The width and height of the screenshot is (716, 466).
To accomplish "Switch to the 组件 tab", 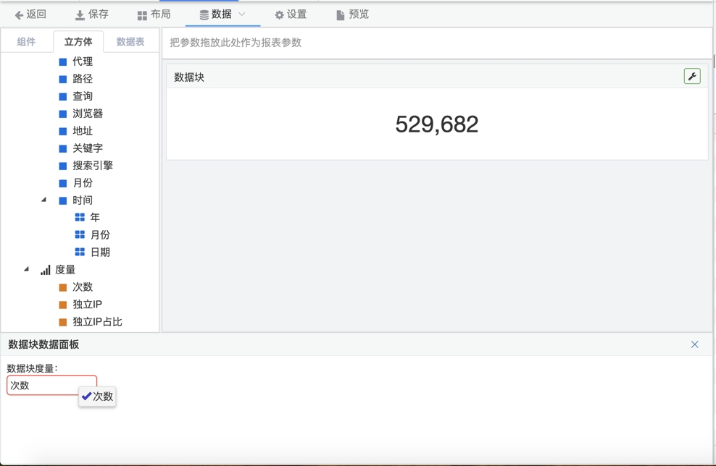I will click(x=26, y=42).
